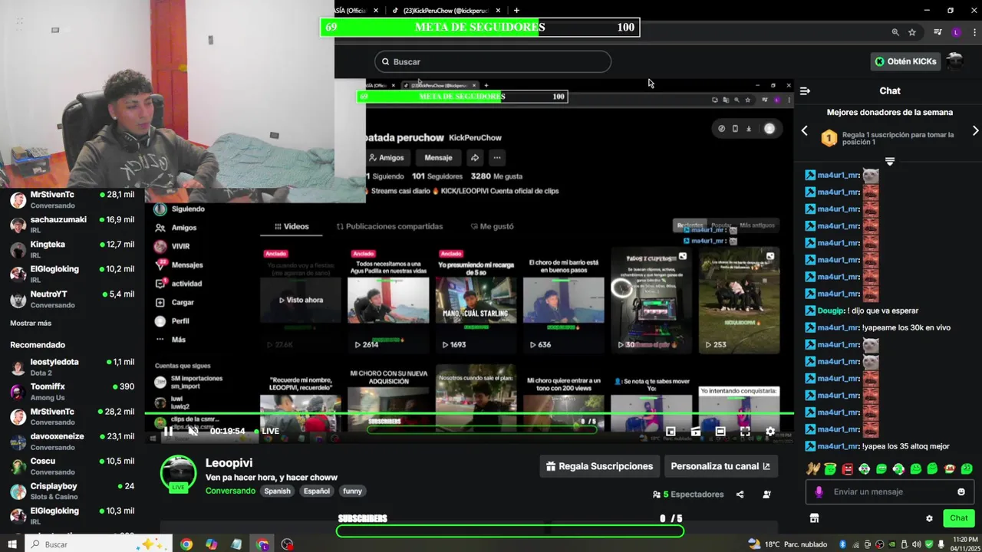Open davooxeneize recommended channel
This screenshot has width=982, height=552.
coord(72,442)
